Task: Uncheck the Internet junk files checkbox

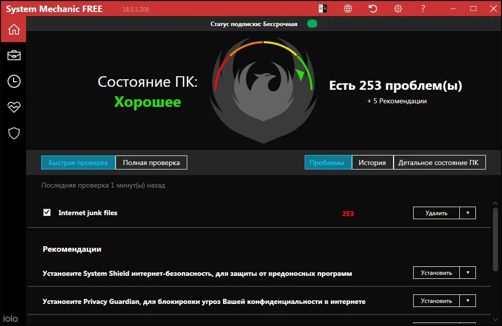Action: 47,213
